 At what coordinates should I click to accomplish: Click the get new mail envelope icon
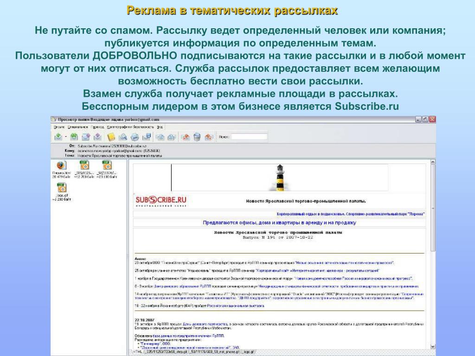(x=58, y=137)
